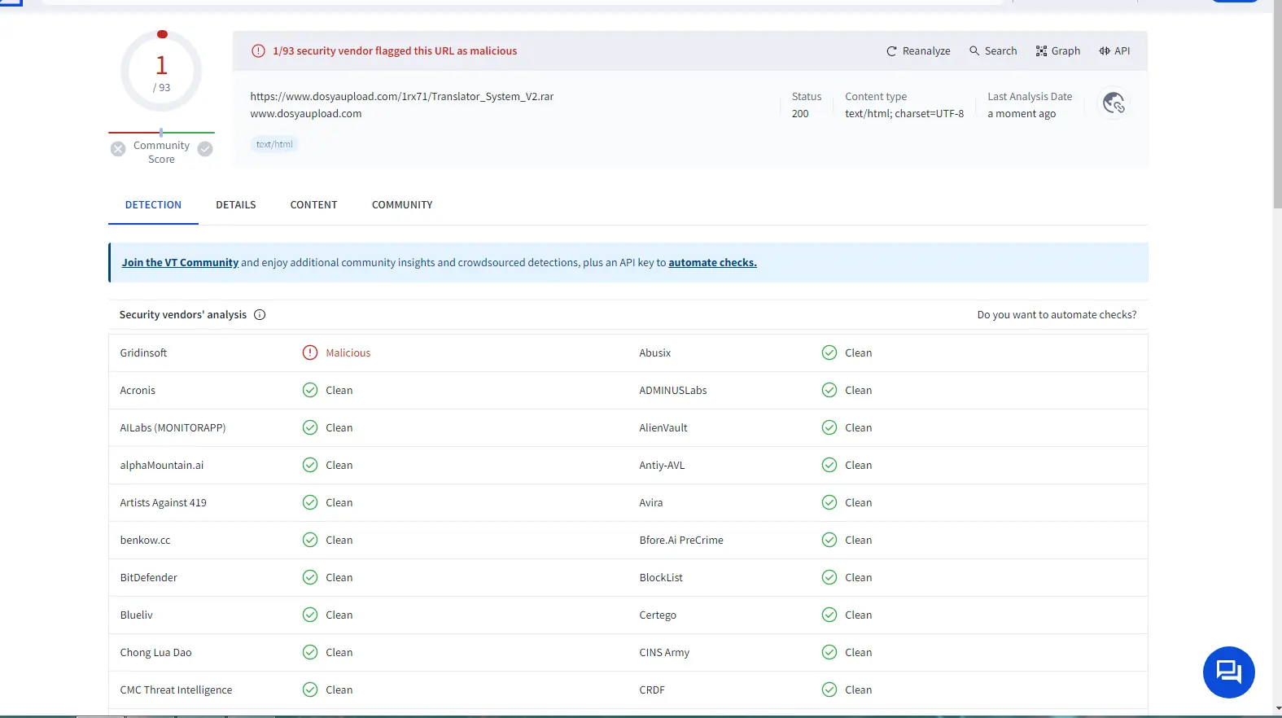The image size is (1282, 718).
Task: Vote positive with community score check icon
Action: tap(205, 148)
